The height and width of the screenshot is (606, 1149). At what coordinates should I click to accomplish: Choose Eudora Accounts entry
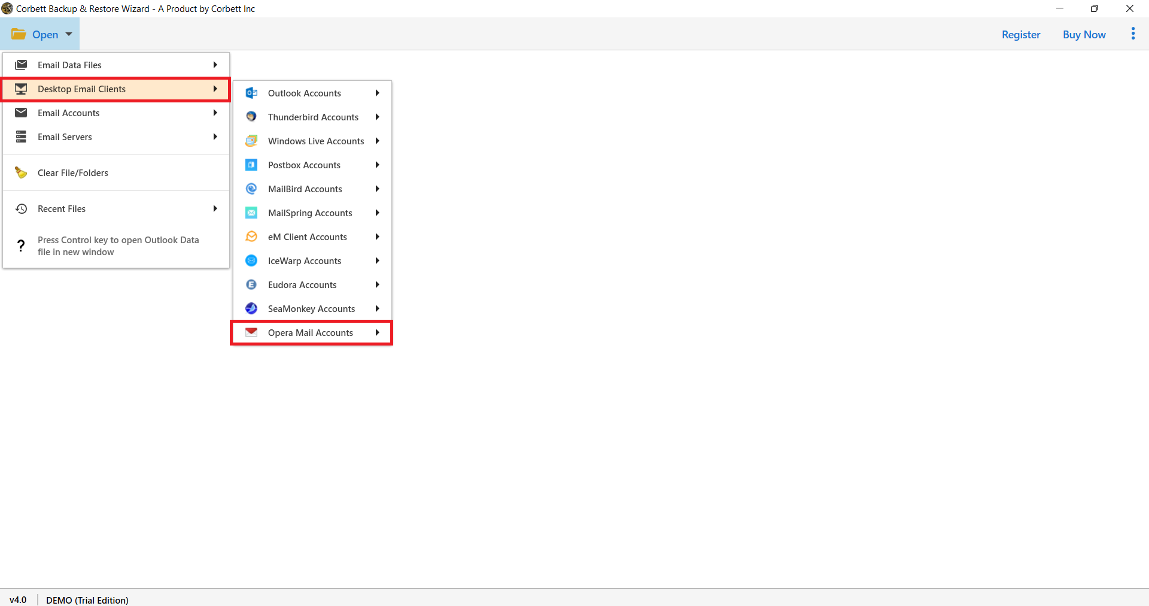(312, 284)
